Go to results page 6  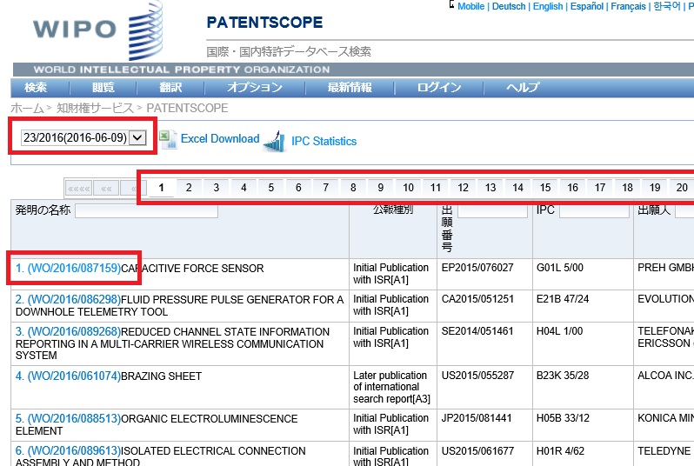point(299,188)
